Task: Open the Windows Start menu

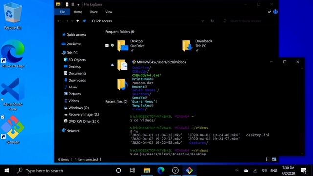Action: tap(7, 171)
